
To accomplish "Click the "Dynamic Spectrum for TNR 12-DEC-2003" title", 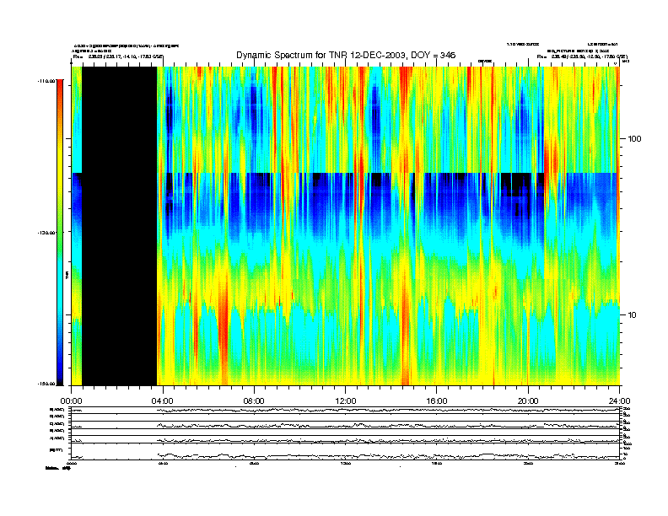I will coord(346,55).
